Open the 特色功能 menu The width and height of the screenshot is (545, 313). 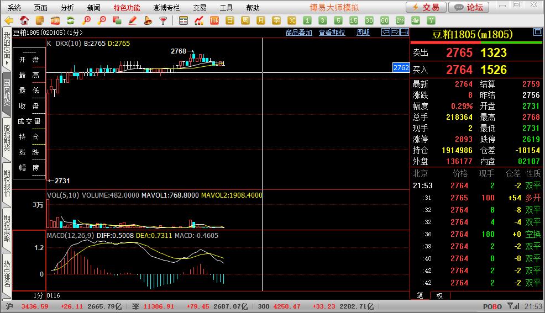click(x=127, y=8)
